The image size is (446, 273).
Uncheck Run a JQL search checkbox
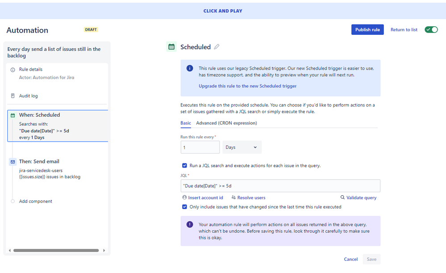[x=184, y=165]
